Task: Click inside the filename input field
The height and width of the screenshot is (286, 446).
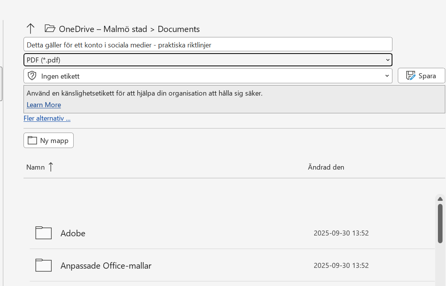Action: coord(193,44)
